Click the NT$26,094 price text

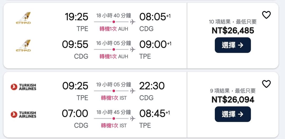click(x=233, y=99)
